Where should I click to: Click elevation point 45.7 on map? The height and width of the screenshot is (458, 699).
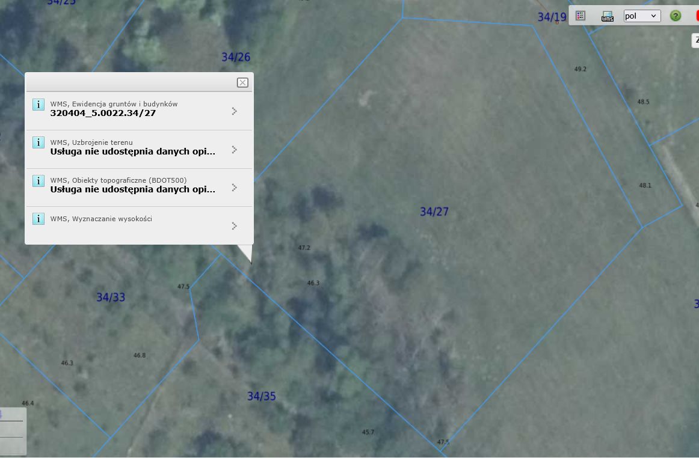368,432
